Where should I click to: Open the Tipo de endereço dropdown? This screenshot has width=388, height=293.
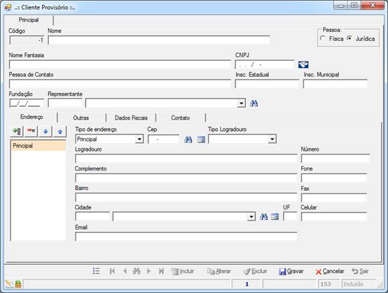[x=139, y=139]
